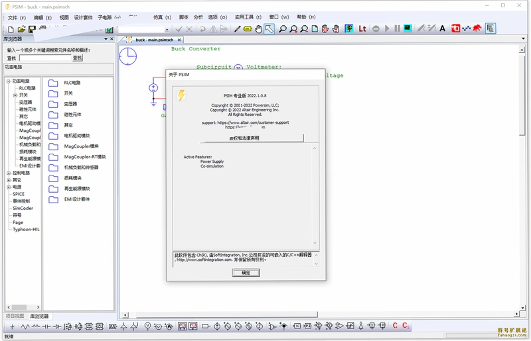Image resolution: width=531 pixels, height=341 pixels.
Task: Collapse the 功率电路 tree node
Action: click(9, 81)
